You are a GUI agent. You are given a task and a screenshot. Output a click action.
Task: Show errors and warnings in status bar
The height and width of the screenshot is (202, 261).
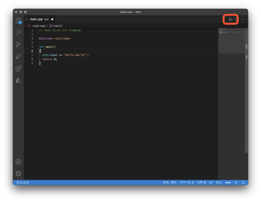click(x=22, y=182)
